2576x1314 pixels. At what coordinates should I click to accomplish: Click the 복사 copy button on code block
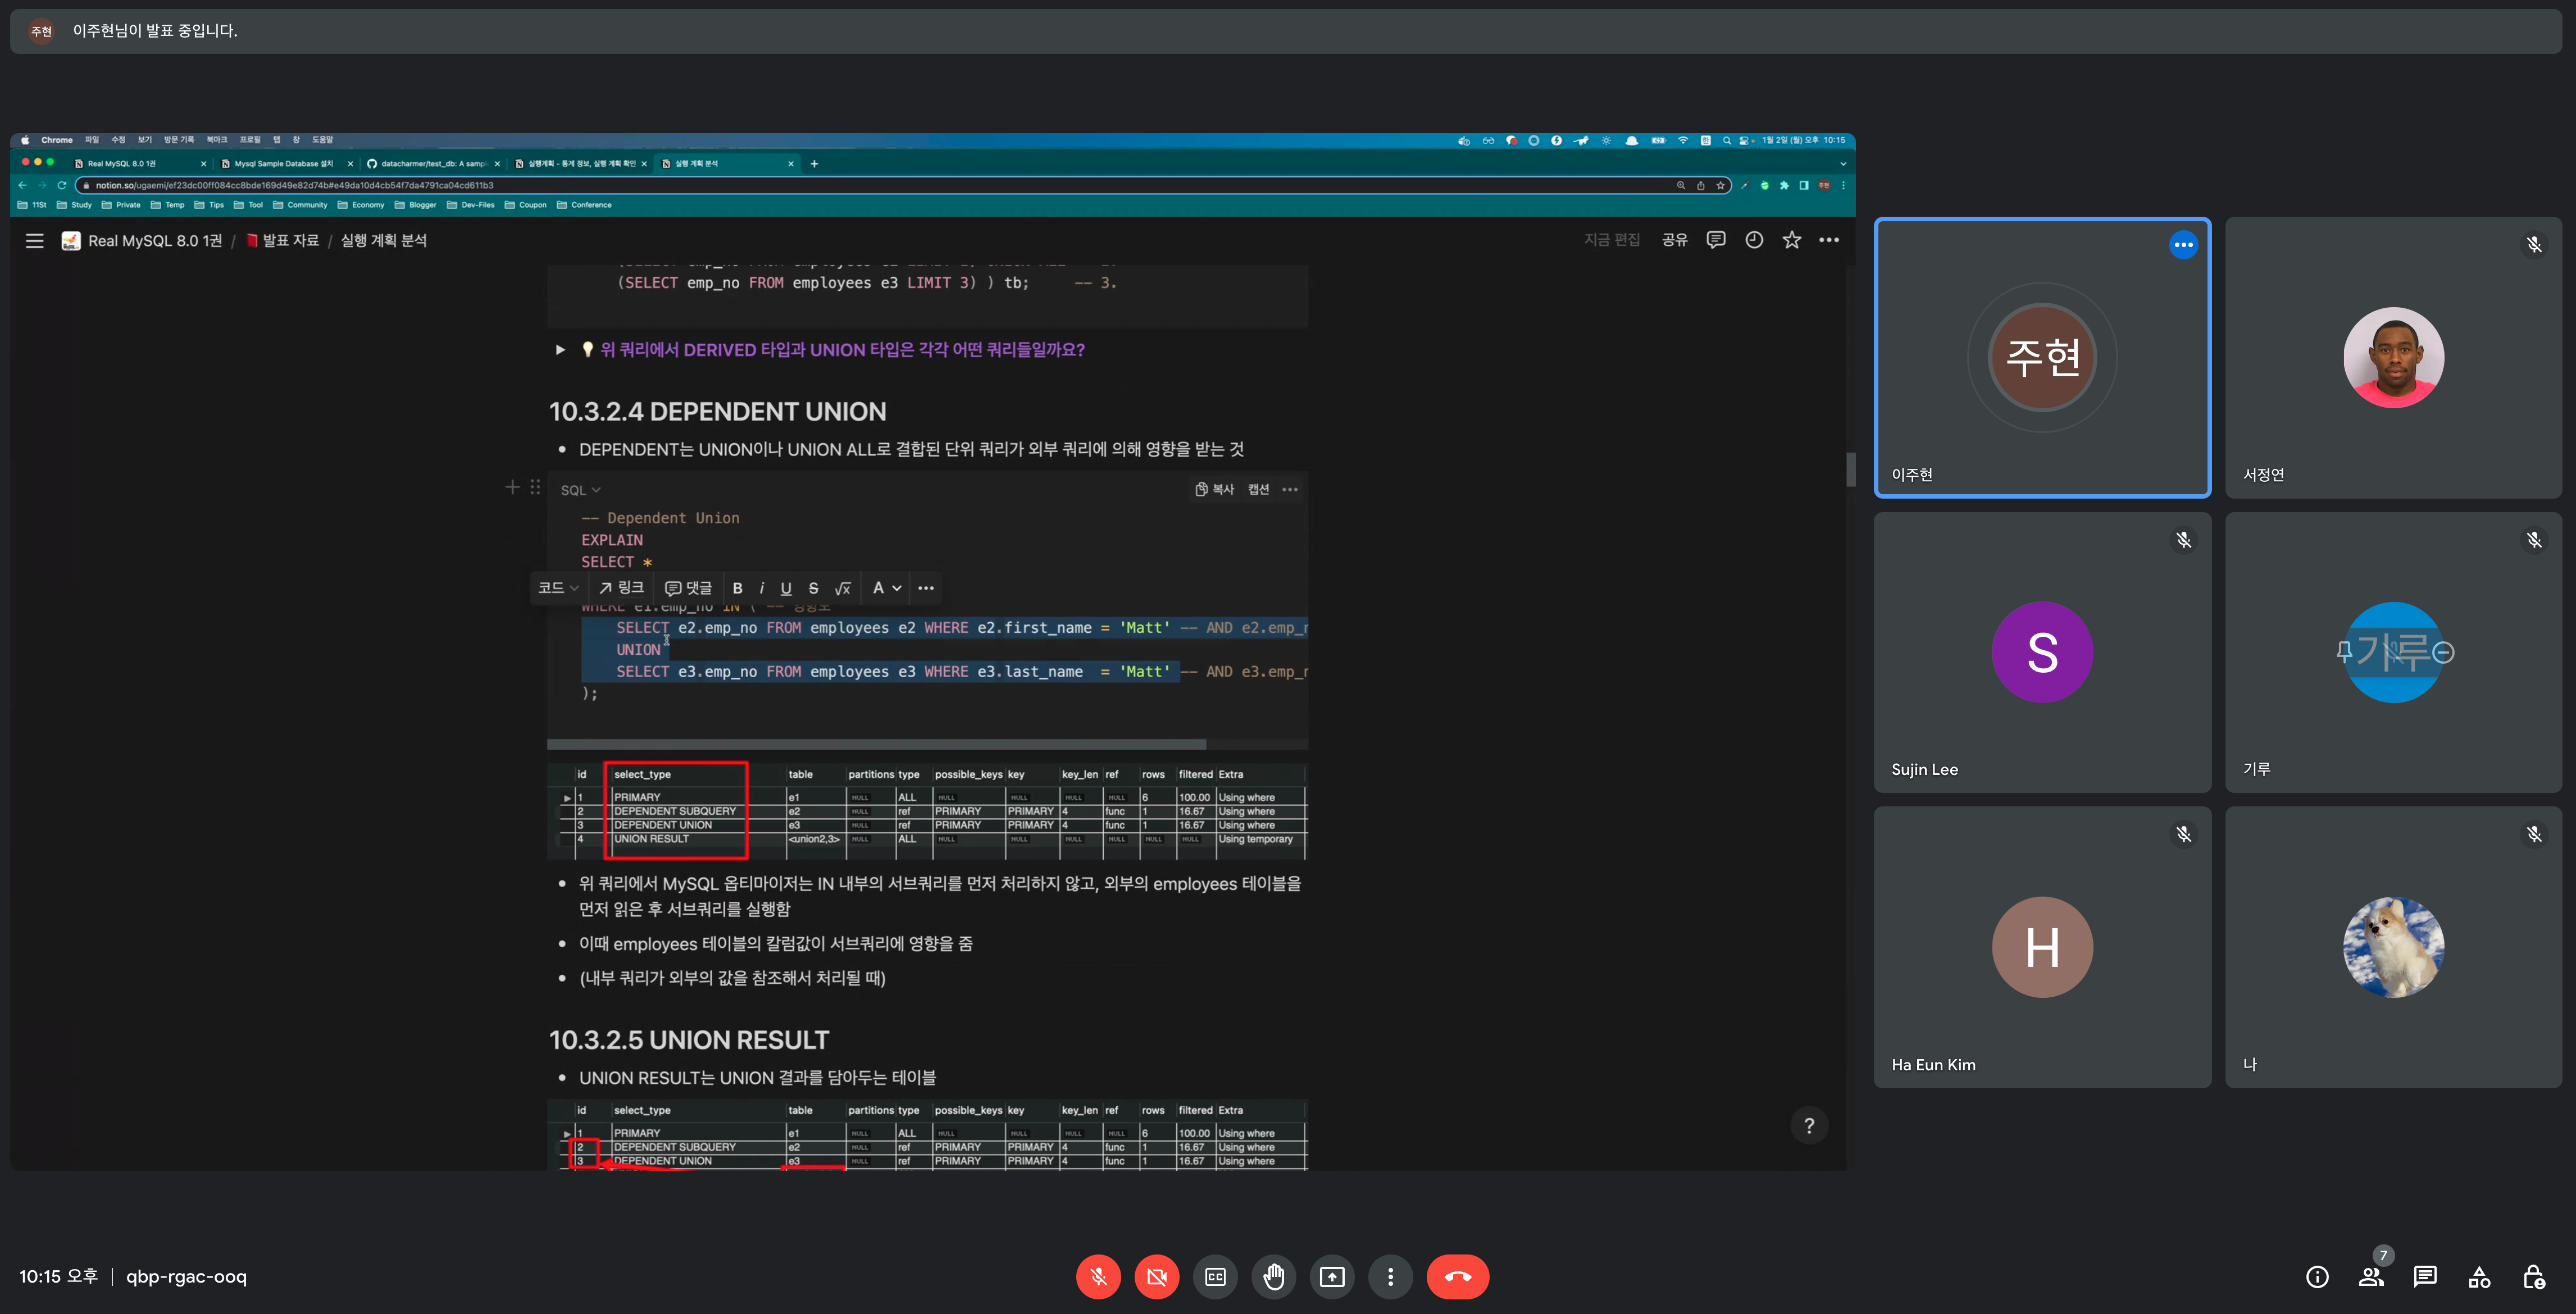point(1214,489)
